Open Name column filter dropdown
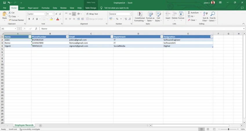This screenshot has width=246, height=131. coord(30,37)
